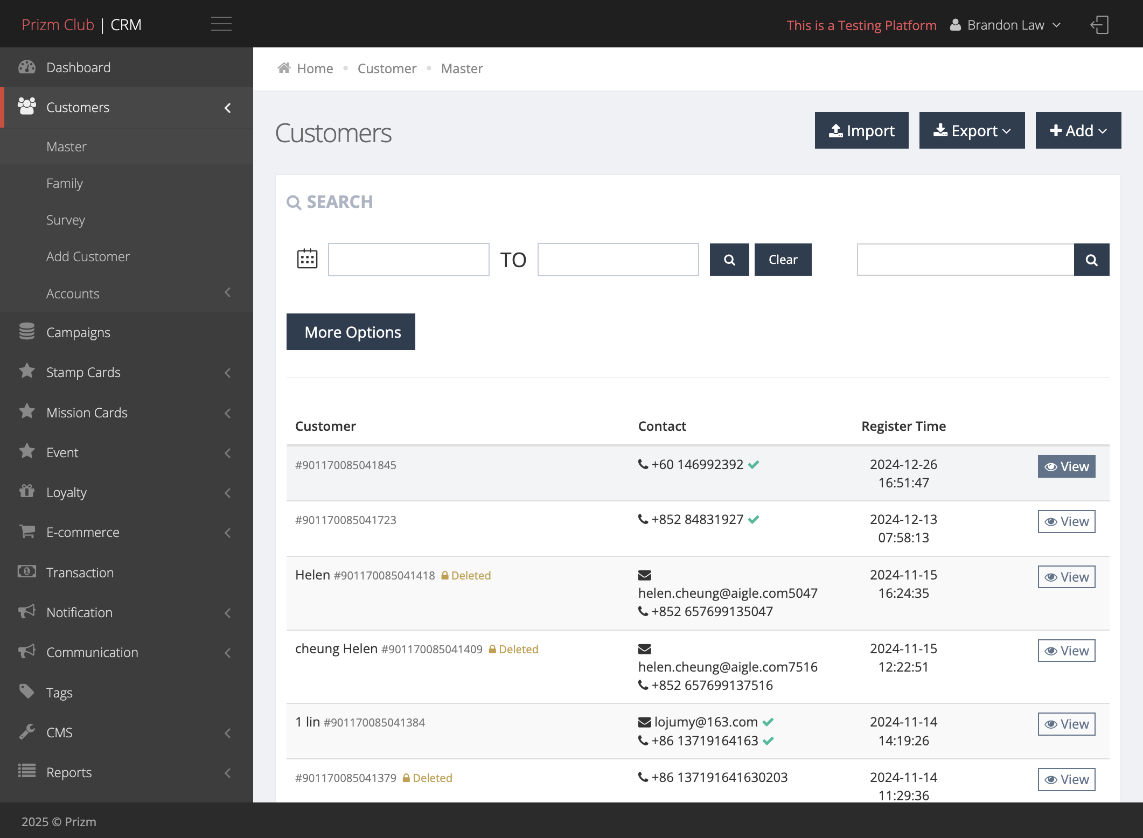
Task: Open the Add dropdown button
Action: click(x=1078, y=130)
